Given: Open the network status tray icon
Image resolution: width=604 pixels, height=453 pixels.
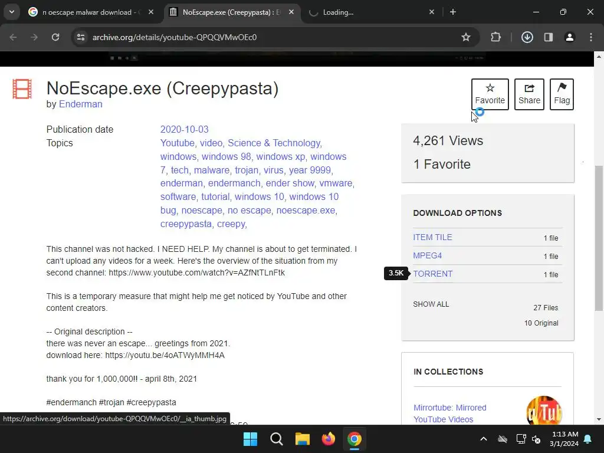Looking at the screenshot, I should (521, 439).
